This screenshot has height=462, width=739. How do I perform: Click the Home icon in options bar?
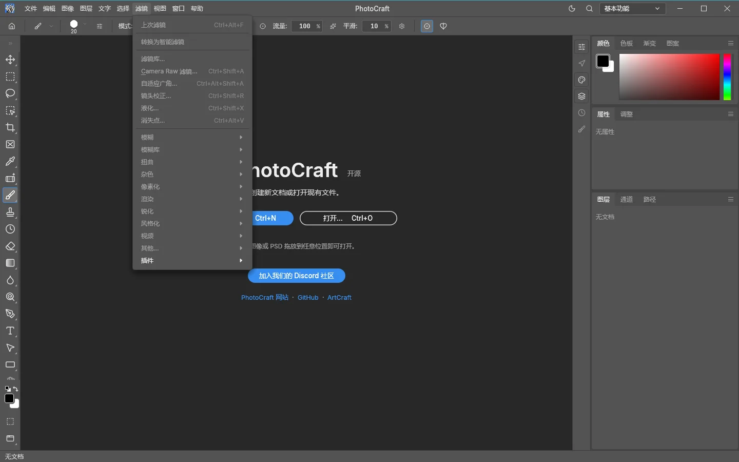12,26
